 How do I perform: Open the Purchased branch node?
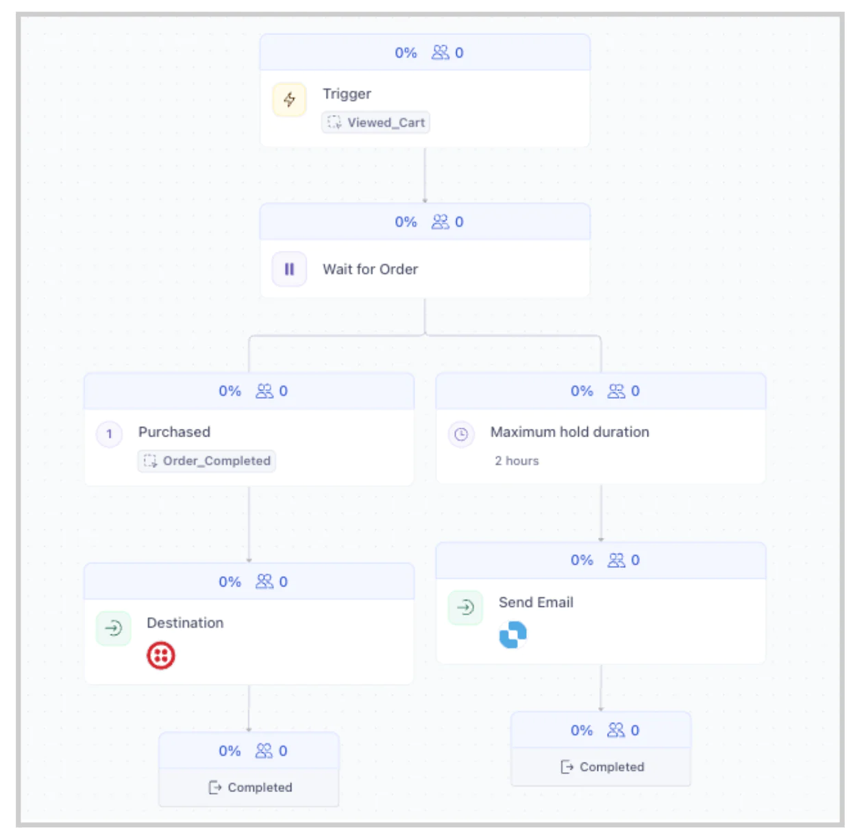coord(174,432)
